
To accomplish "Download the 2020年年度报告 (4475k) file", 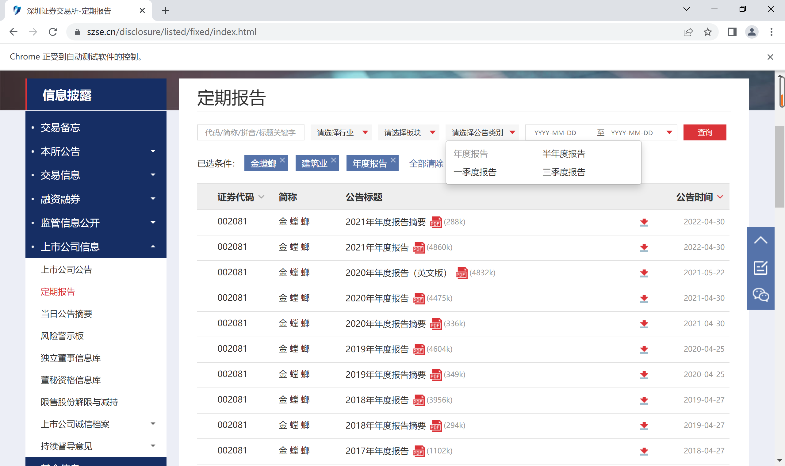I will pos(644,298).
